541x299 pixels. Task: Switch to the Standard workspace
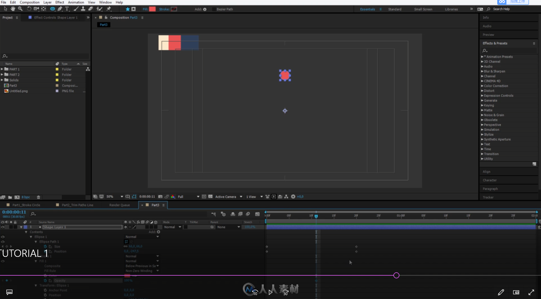(x=395, y=9)
